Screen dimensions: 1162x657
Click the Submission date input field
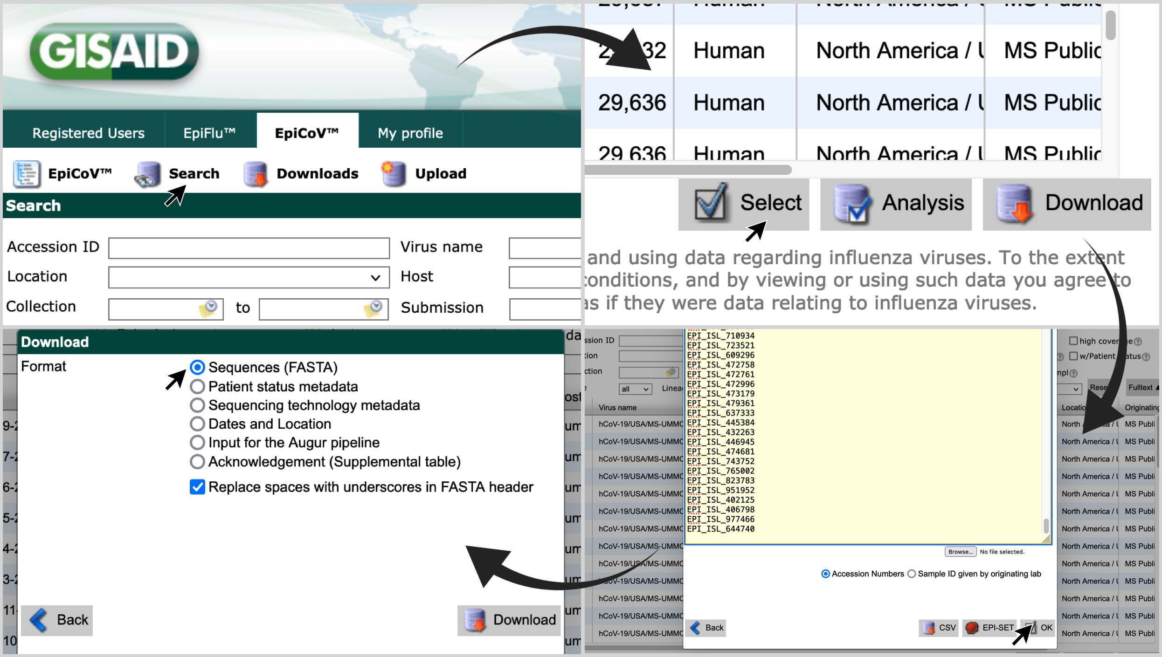545,309
